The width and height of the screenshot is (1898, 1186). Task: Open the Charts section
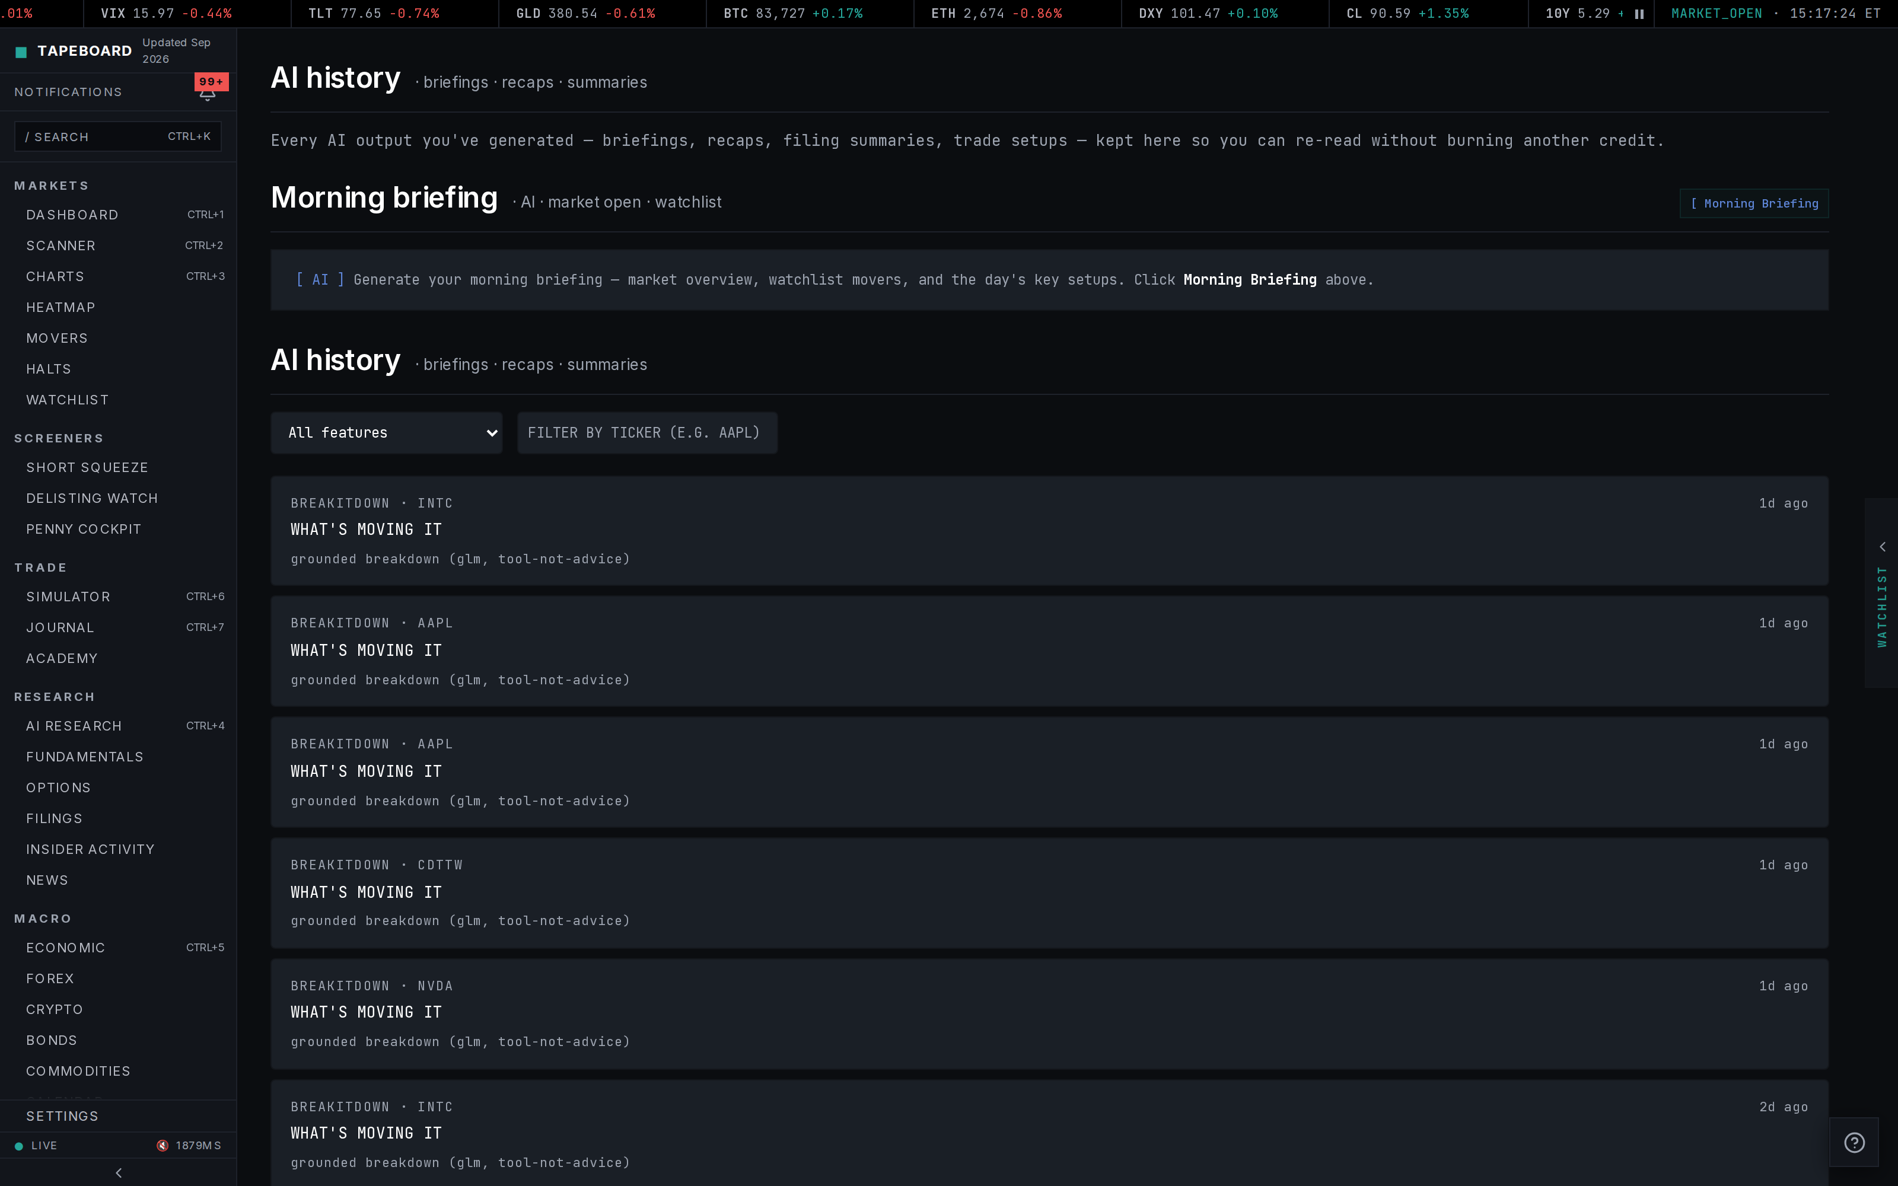[x=119, y=276]
